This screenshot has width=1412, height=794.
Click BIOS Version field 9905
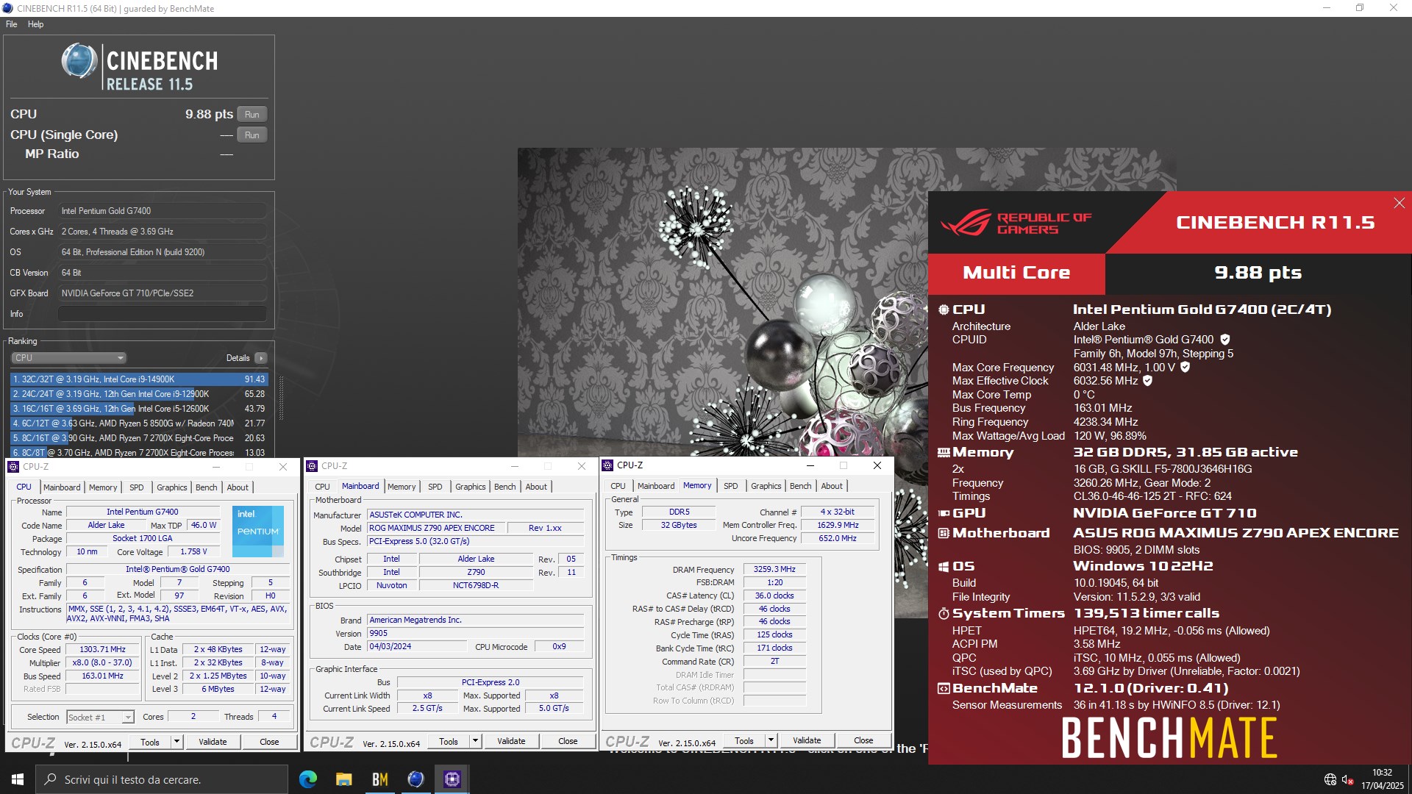coord(476,633)
